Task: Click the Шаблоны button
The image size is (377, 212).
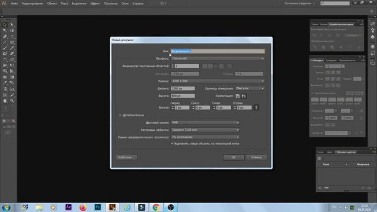Action: coord(126,157)
